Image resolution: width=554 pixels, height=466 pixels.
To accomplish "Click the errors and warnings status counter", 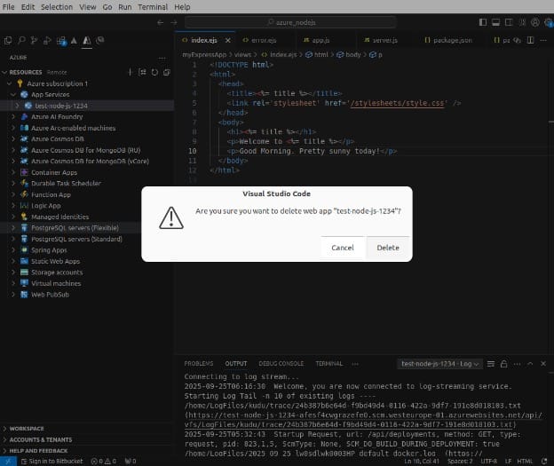I will 104,462.
